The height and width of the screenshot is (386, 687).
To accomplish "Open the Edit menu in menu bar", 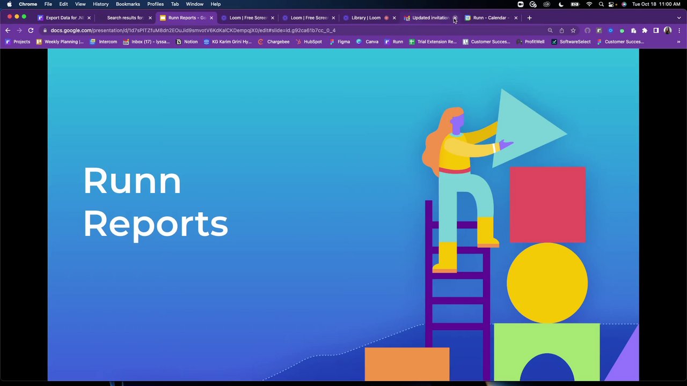I will [63, 4].
